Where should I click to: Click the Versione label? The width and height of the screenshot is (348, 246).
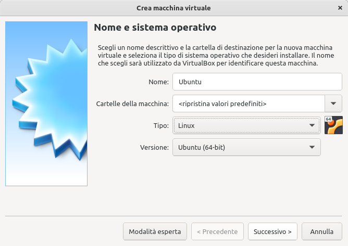(155, 147)
